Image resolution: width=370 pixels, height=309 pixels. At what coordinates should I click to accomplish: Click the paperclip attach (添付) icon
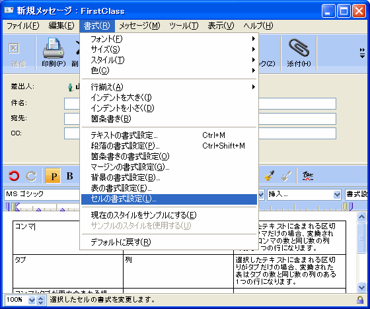(299, 48)
